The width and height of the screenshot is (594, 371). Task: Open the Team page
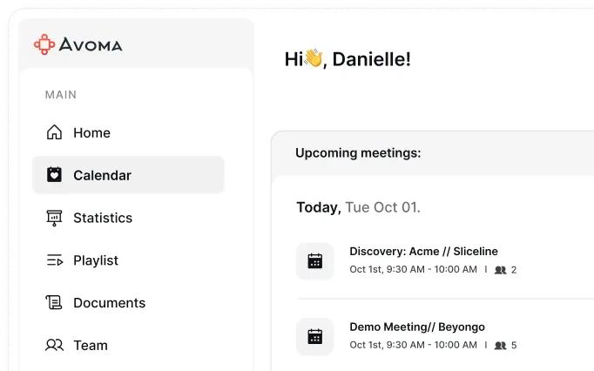coord(91,345)
